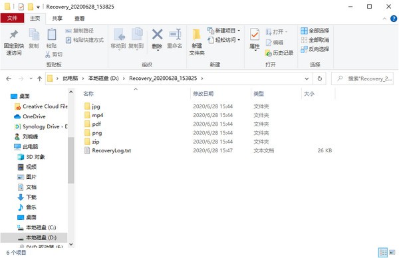Click the Pin to Quick Access icon
This screenshot has height=258, width=399.
coord(14,35)
